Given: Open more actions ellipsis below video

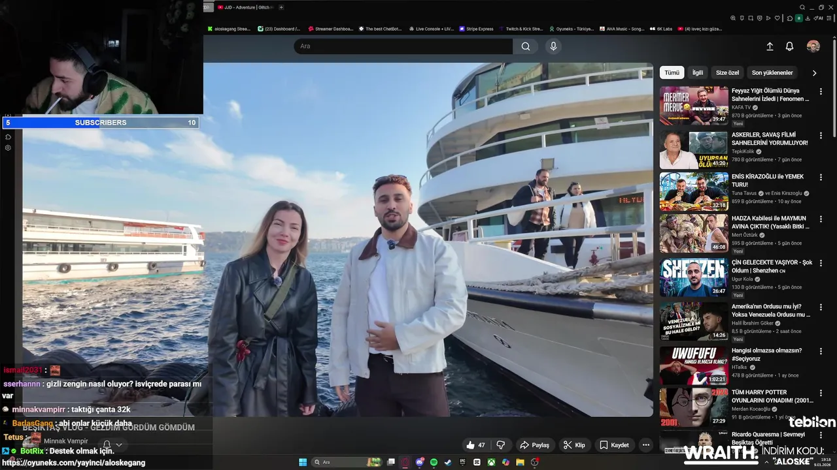Looking at the screenshot, I should coord(646,445).
